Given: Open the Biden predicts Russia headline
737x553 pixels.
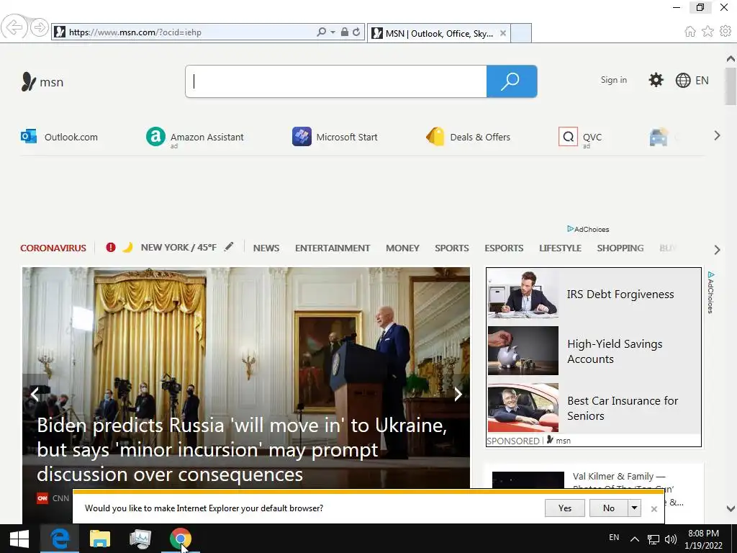Looking at the screenshot, I should [x=242, y=449].
